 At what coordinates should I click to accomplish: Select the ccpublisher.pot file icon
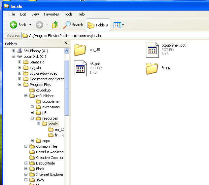(x=152, y=50)
